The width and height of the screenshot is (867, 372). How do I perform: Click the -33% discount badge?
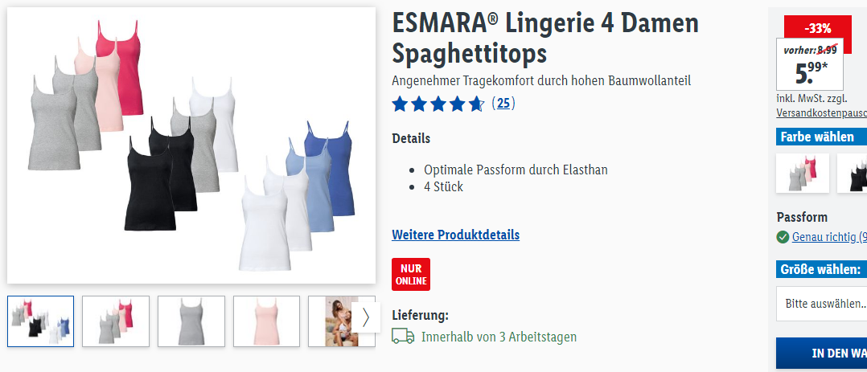pyautogui.click(x=817, y=29)
